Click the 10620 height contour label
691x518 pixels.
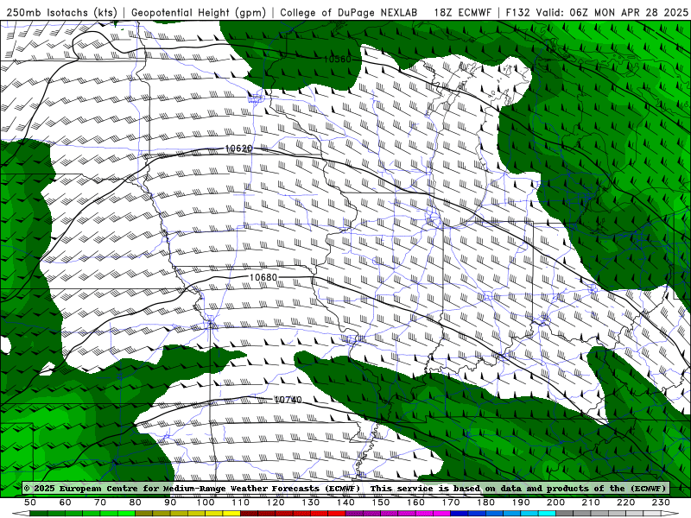[238, 148]
